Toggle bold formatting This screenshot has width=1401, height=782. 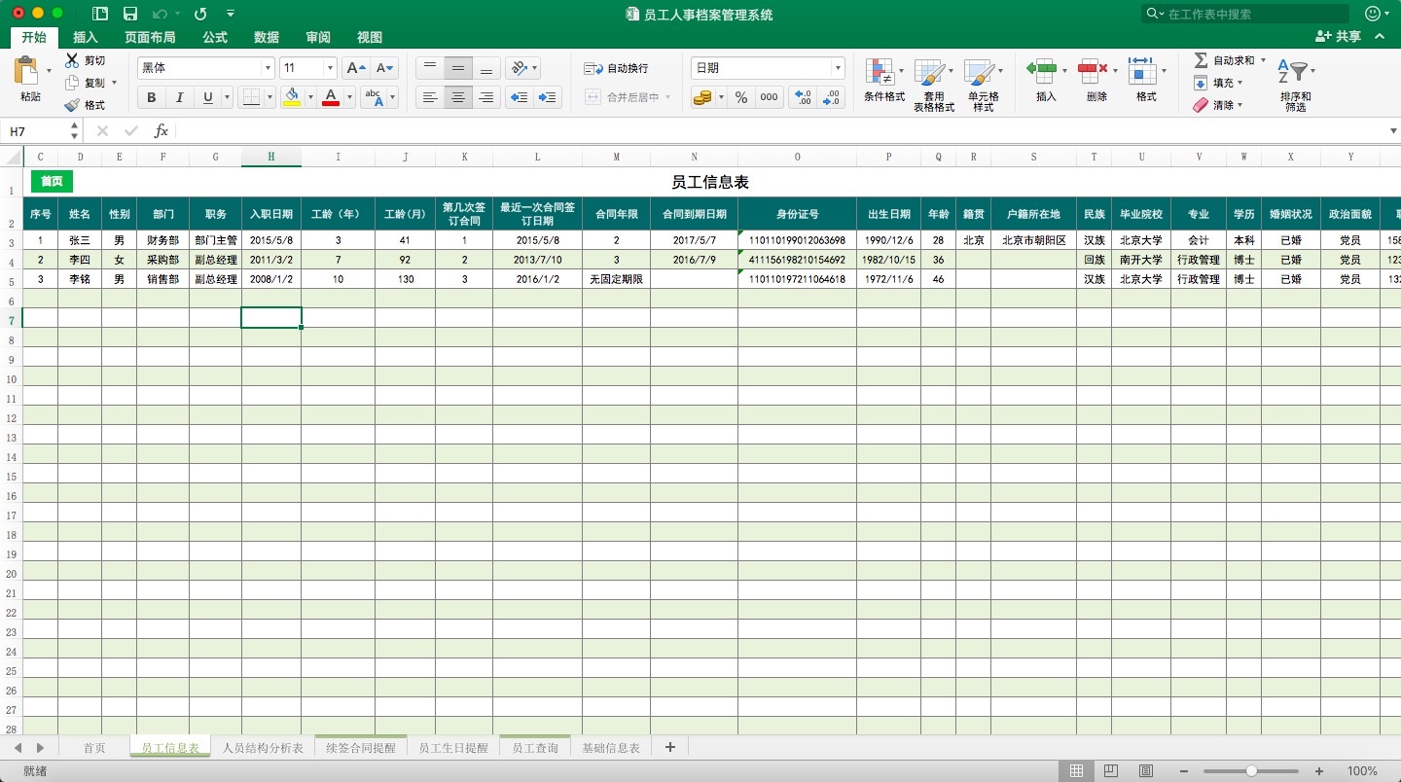pyautogui.click(x=151, y=97)
